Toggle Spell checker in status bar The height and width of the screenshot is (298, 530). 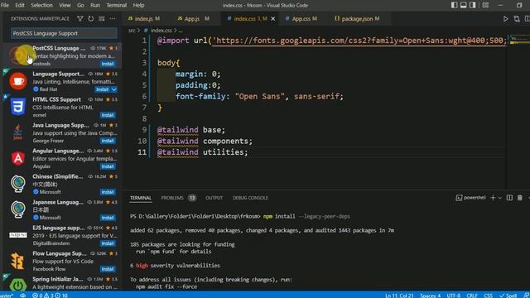click(x=508, y=296)
